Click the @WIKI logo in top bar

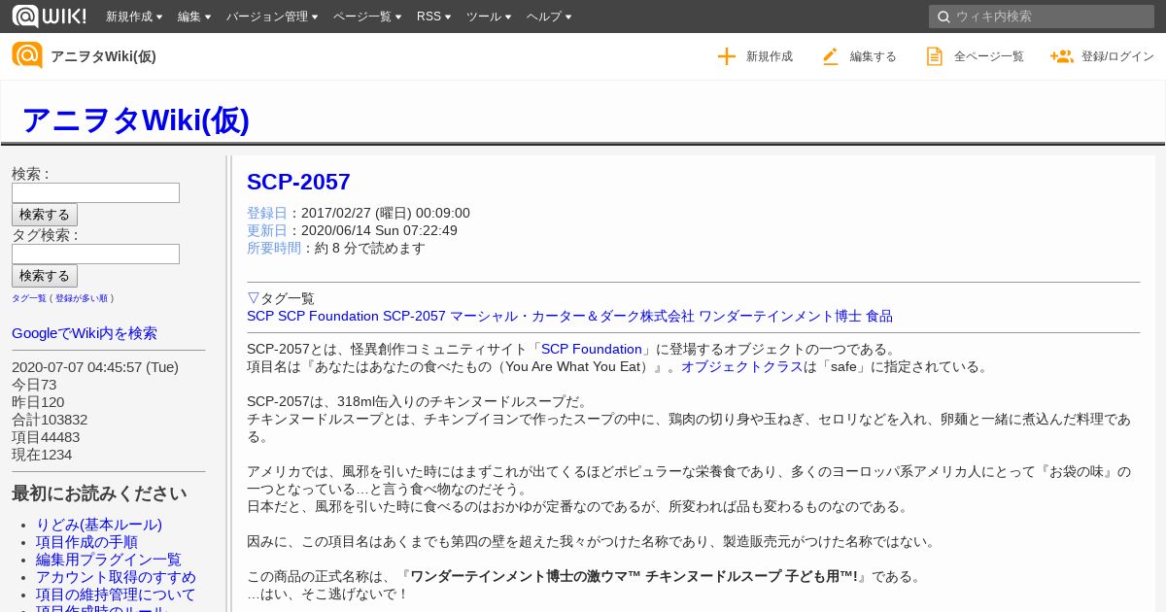coord(49,16)
